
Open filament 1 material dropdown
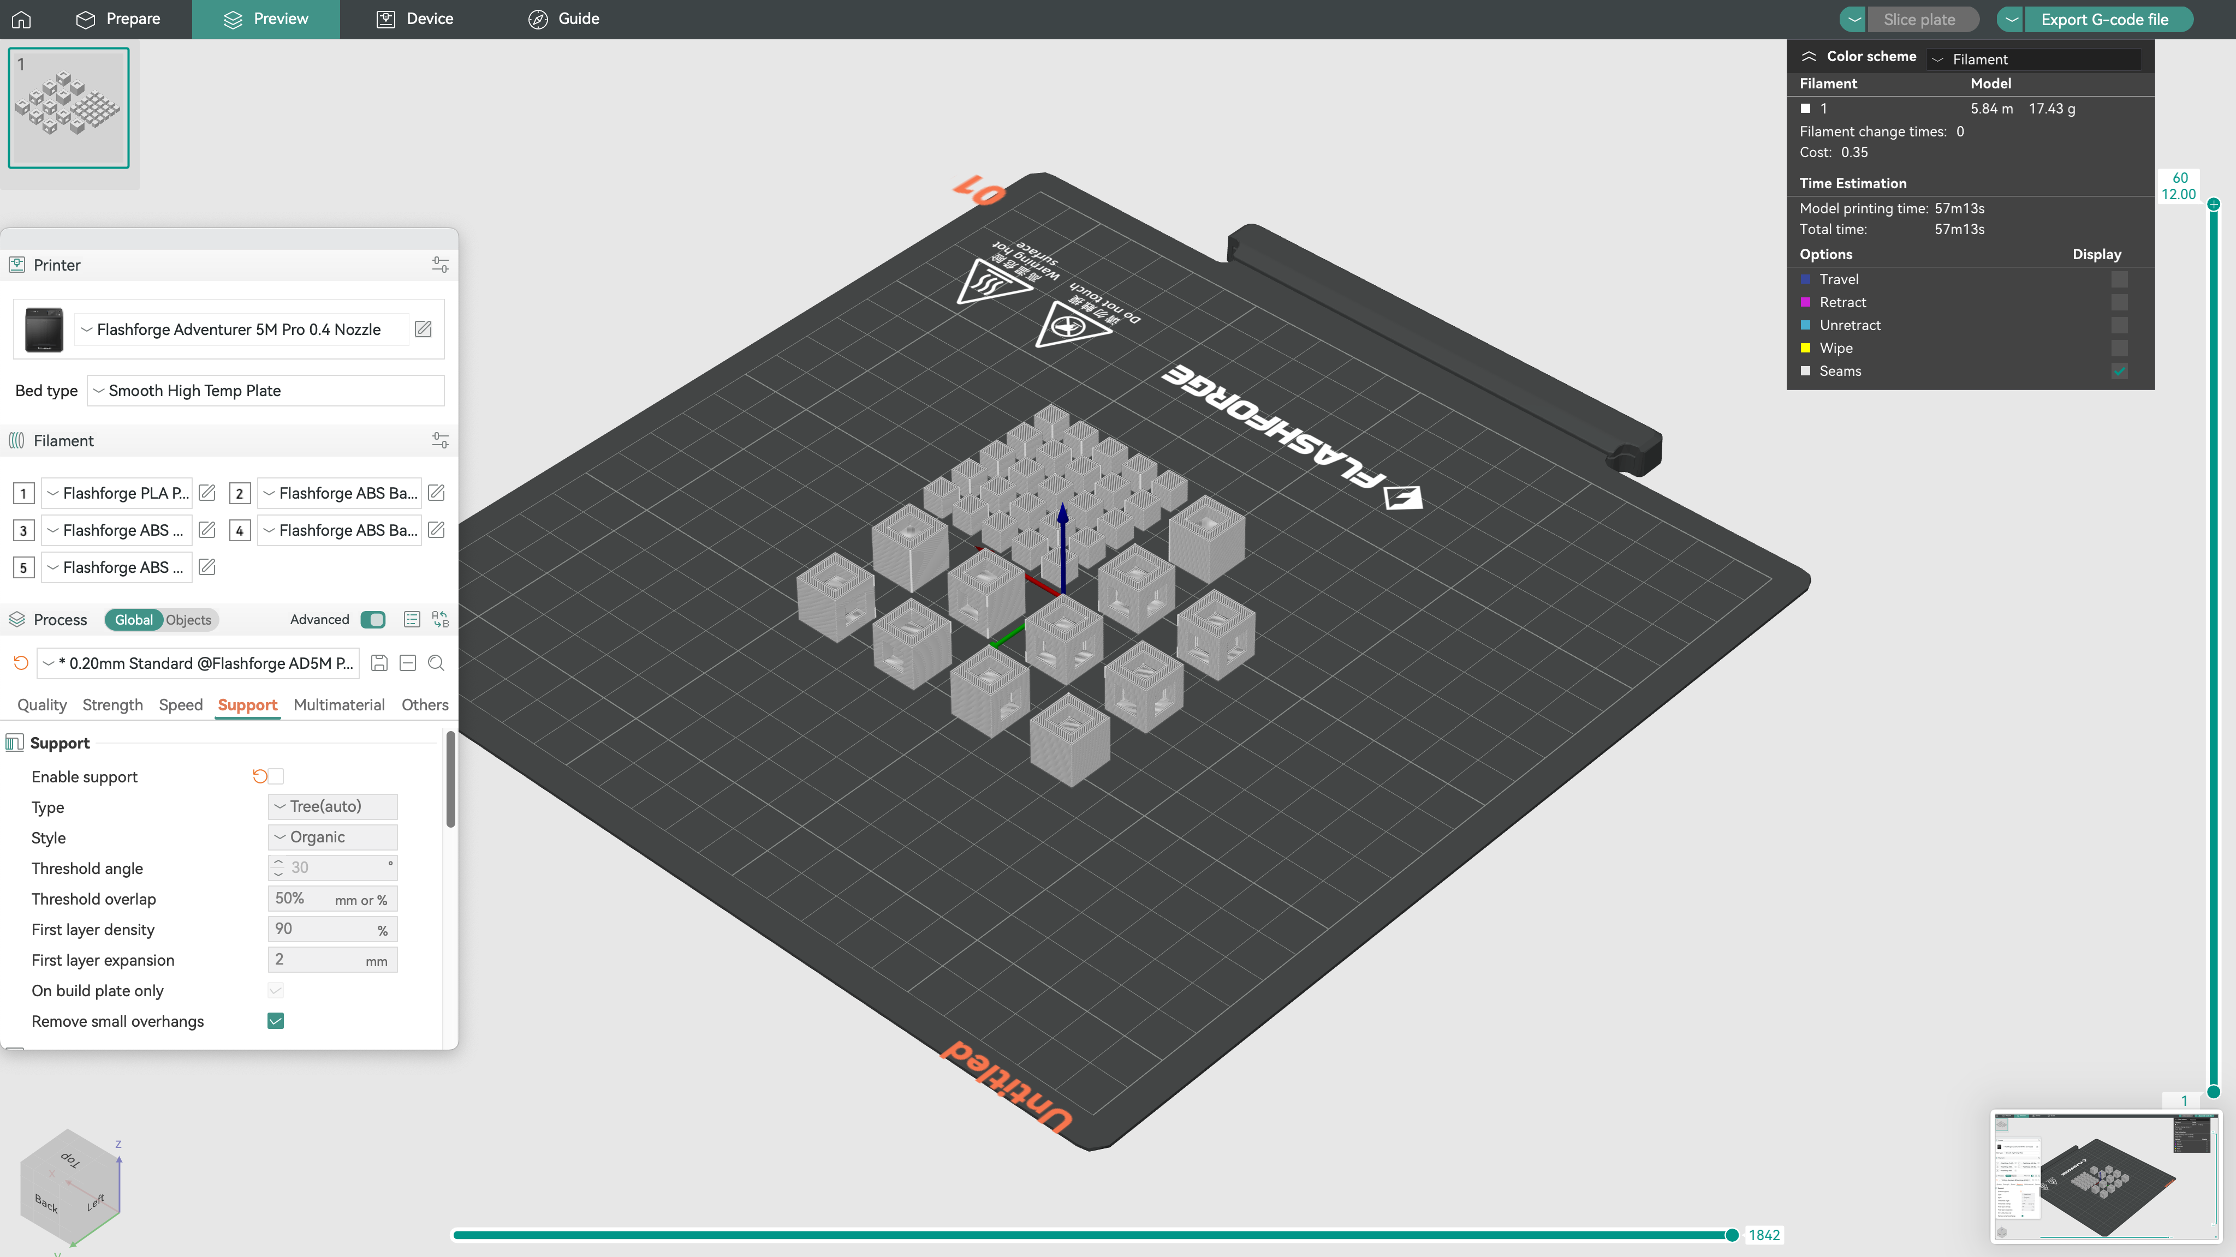[117, 493]
